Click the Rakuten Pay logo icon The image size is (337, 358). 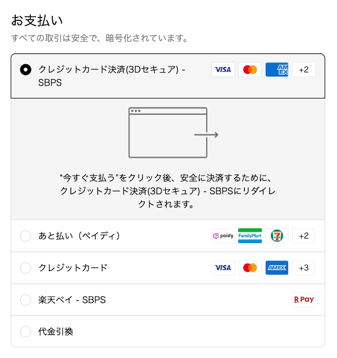[x=304, y=300]
